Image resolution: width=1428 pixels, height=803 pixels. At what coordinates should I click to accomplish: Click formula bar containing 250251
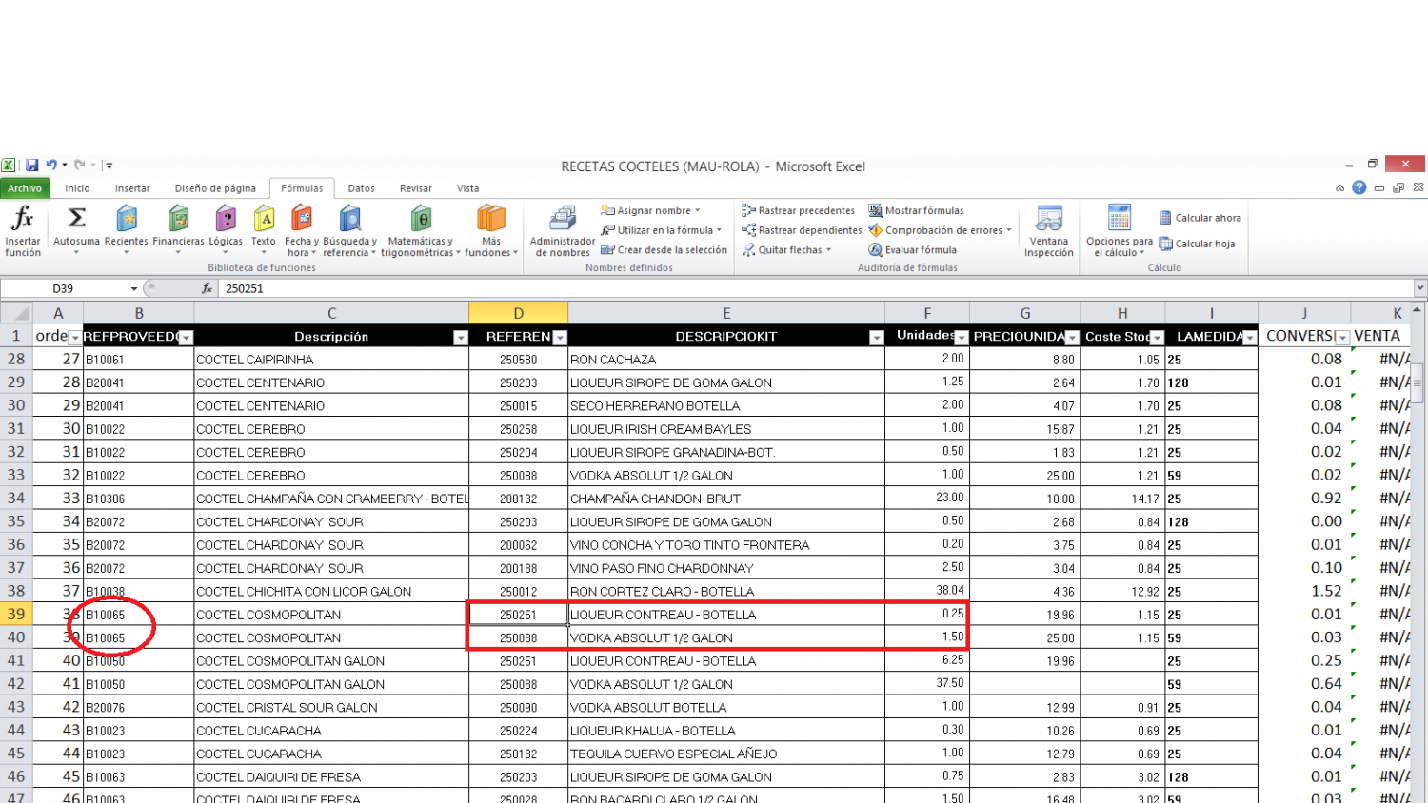click(x=815, y=288)
